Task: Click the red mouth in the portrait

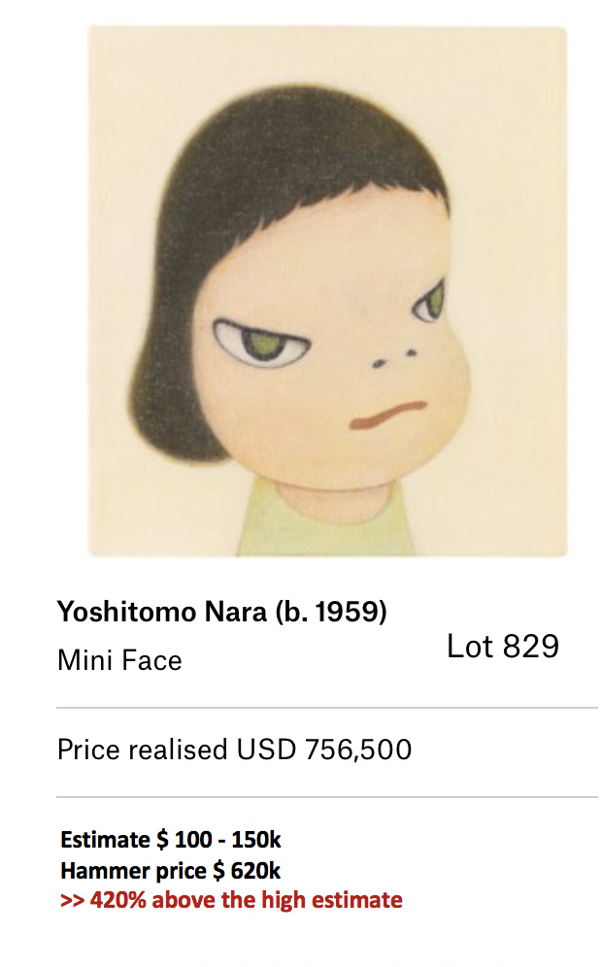Action: 387,415
